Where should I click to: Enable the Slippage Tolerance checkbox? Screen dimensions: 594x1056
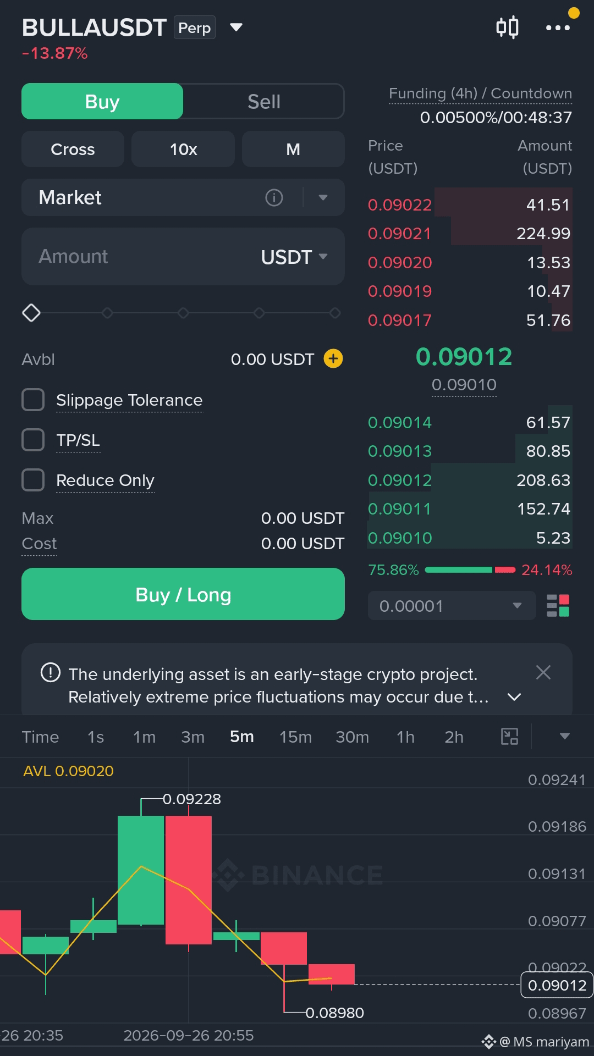[x=33, y=400]
